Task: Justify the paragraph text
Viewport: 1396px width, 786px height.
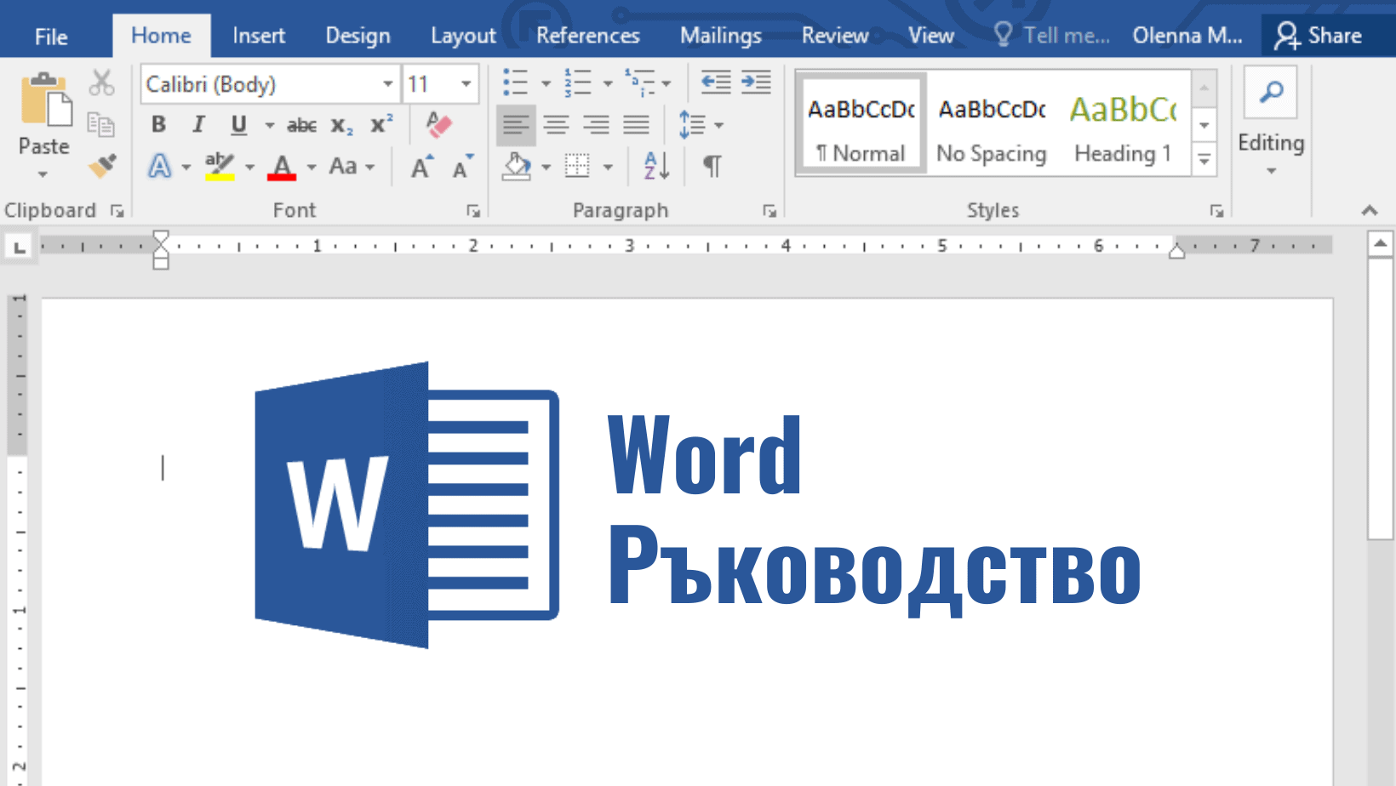Action: (636, 125)
